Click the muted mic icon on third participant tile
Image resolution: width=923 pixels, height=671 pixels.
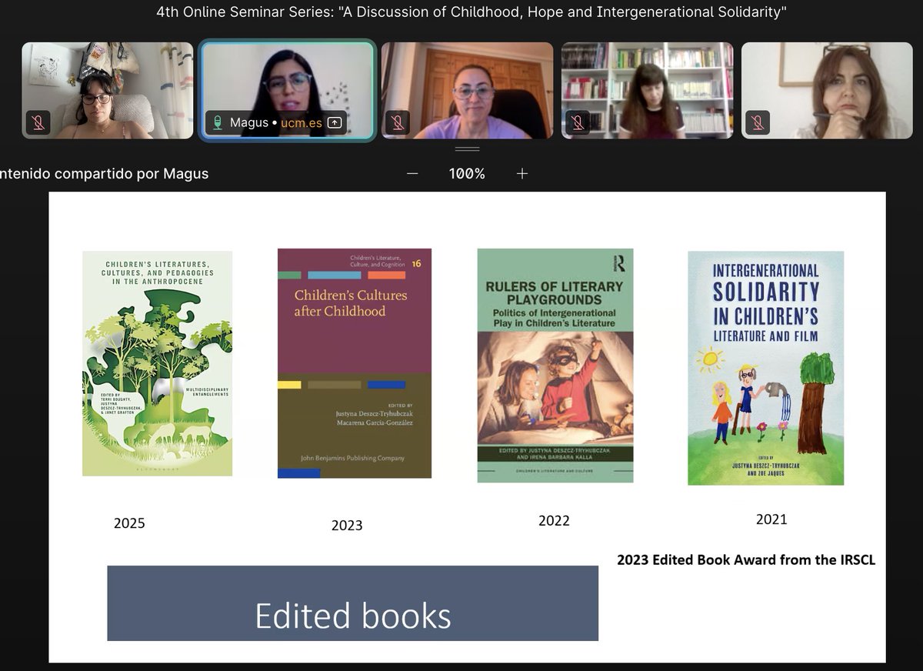397,122
